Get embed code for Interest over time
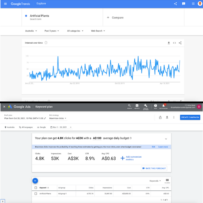This screenshot has width=203, height=203. [x=174, y=43]
